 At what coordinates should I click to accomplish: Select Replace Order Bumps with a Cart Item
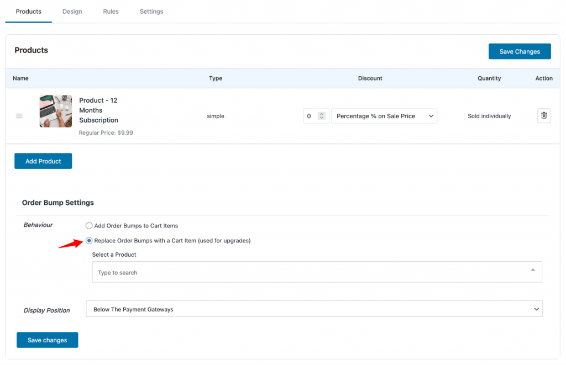coord(89,241)
